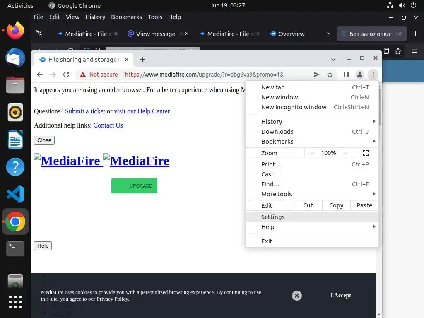This screenshot has width=424, height=318.
Task: Click the Help button on page
Action: click(43, 246)
